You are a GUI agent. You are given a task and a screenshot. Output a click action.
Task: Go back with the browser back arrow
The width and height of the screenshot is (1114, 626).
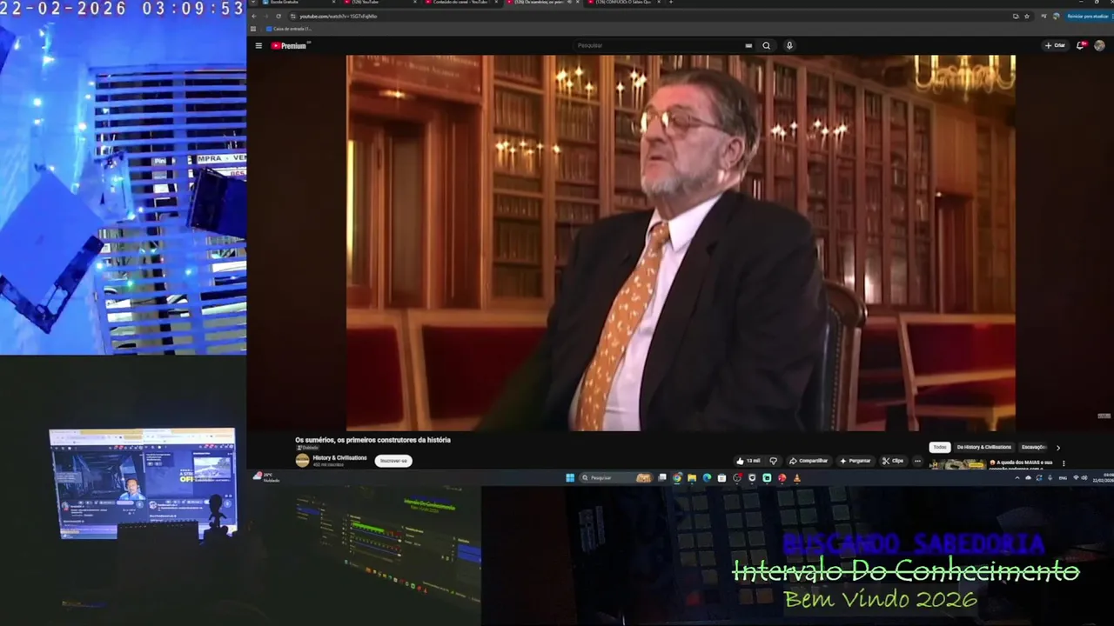point(254,16)
